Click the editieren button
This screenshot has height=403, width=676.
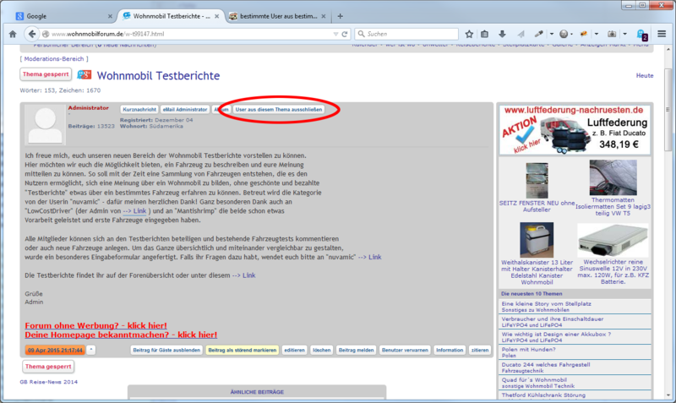[x=294, y=350]
